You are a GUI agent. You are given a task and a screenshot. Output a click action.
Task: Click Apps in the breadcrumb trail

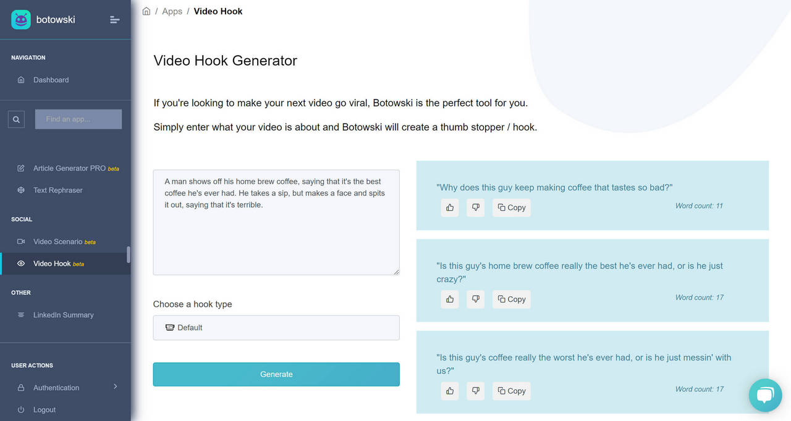172,11
